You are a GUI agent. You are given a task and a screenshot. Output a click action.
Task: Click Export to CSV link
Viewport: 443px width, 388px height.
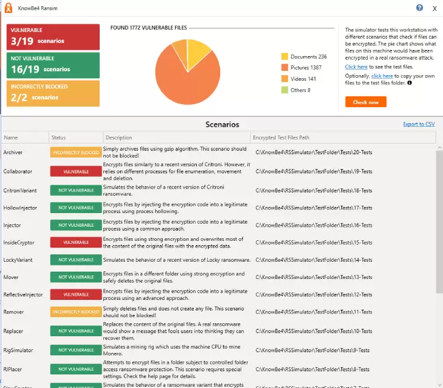click(419, 124)
